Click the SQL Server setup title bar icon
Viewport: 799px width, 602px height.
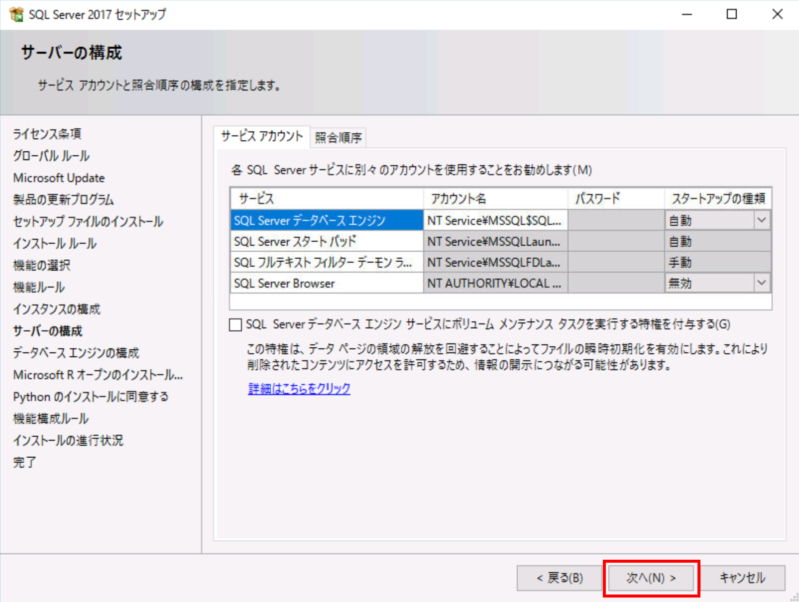[16, 14]
